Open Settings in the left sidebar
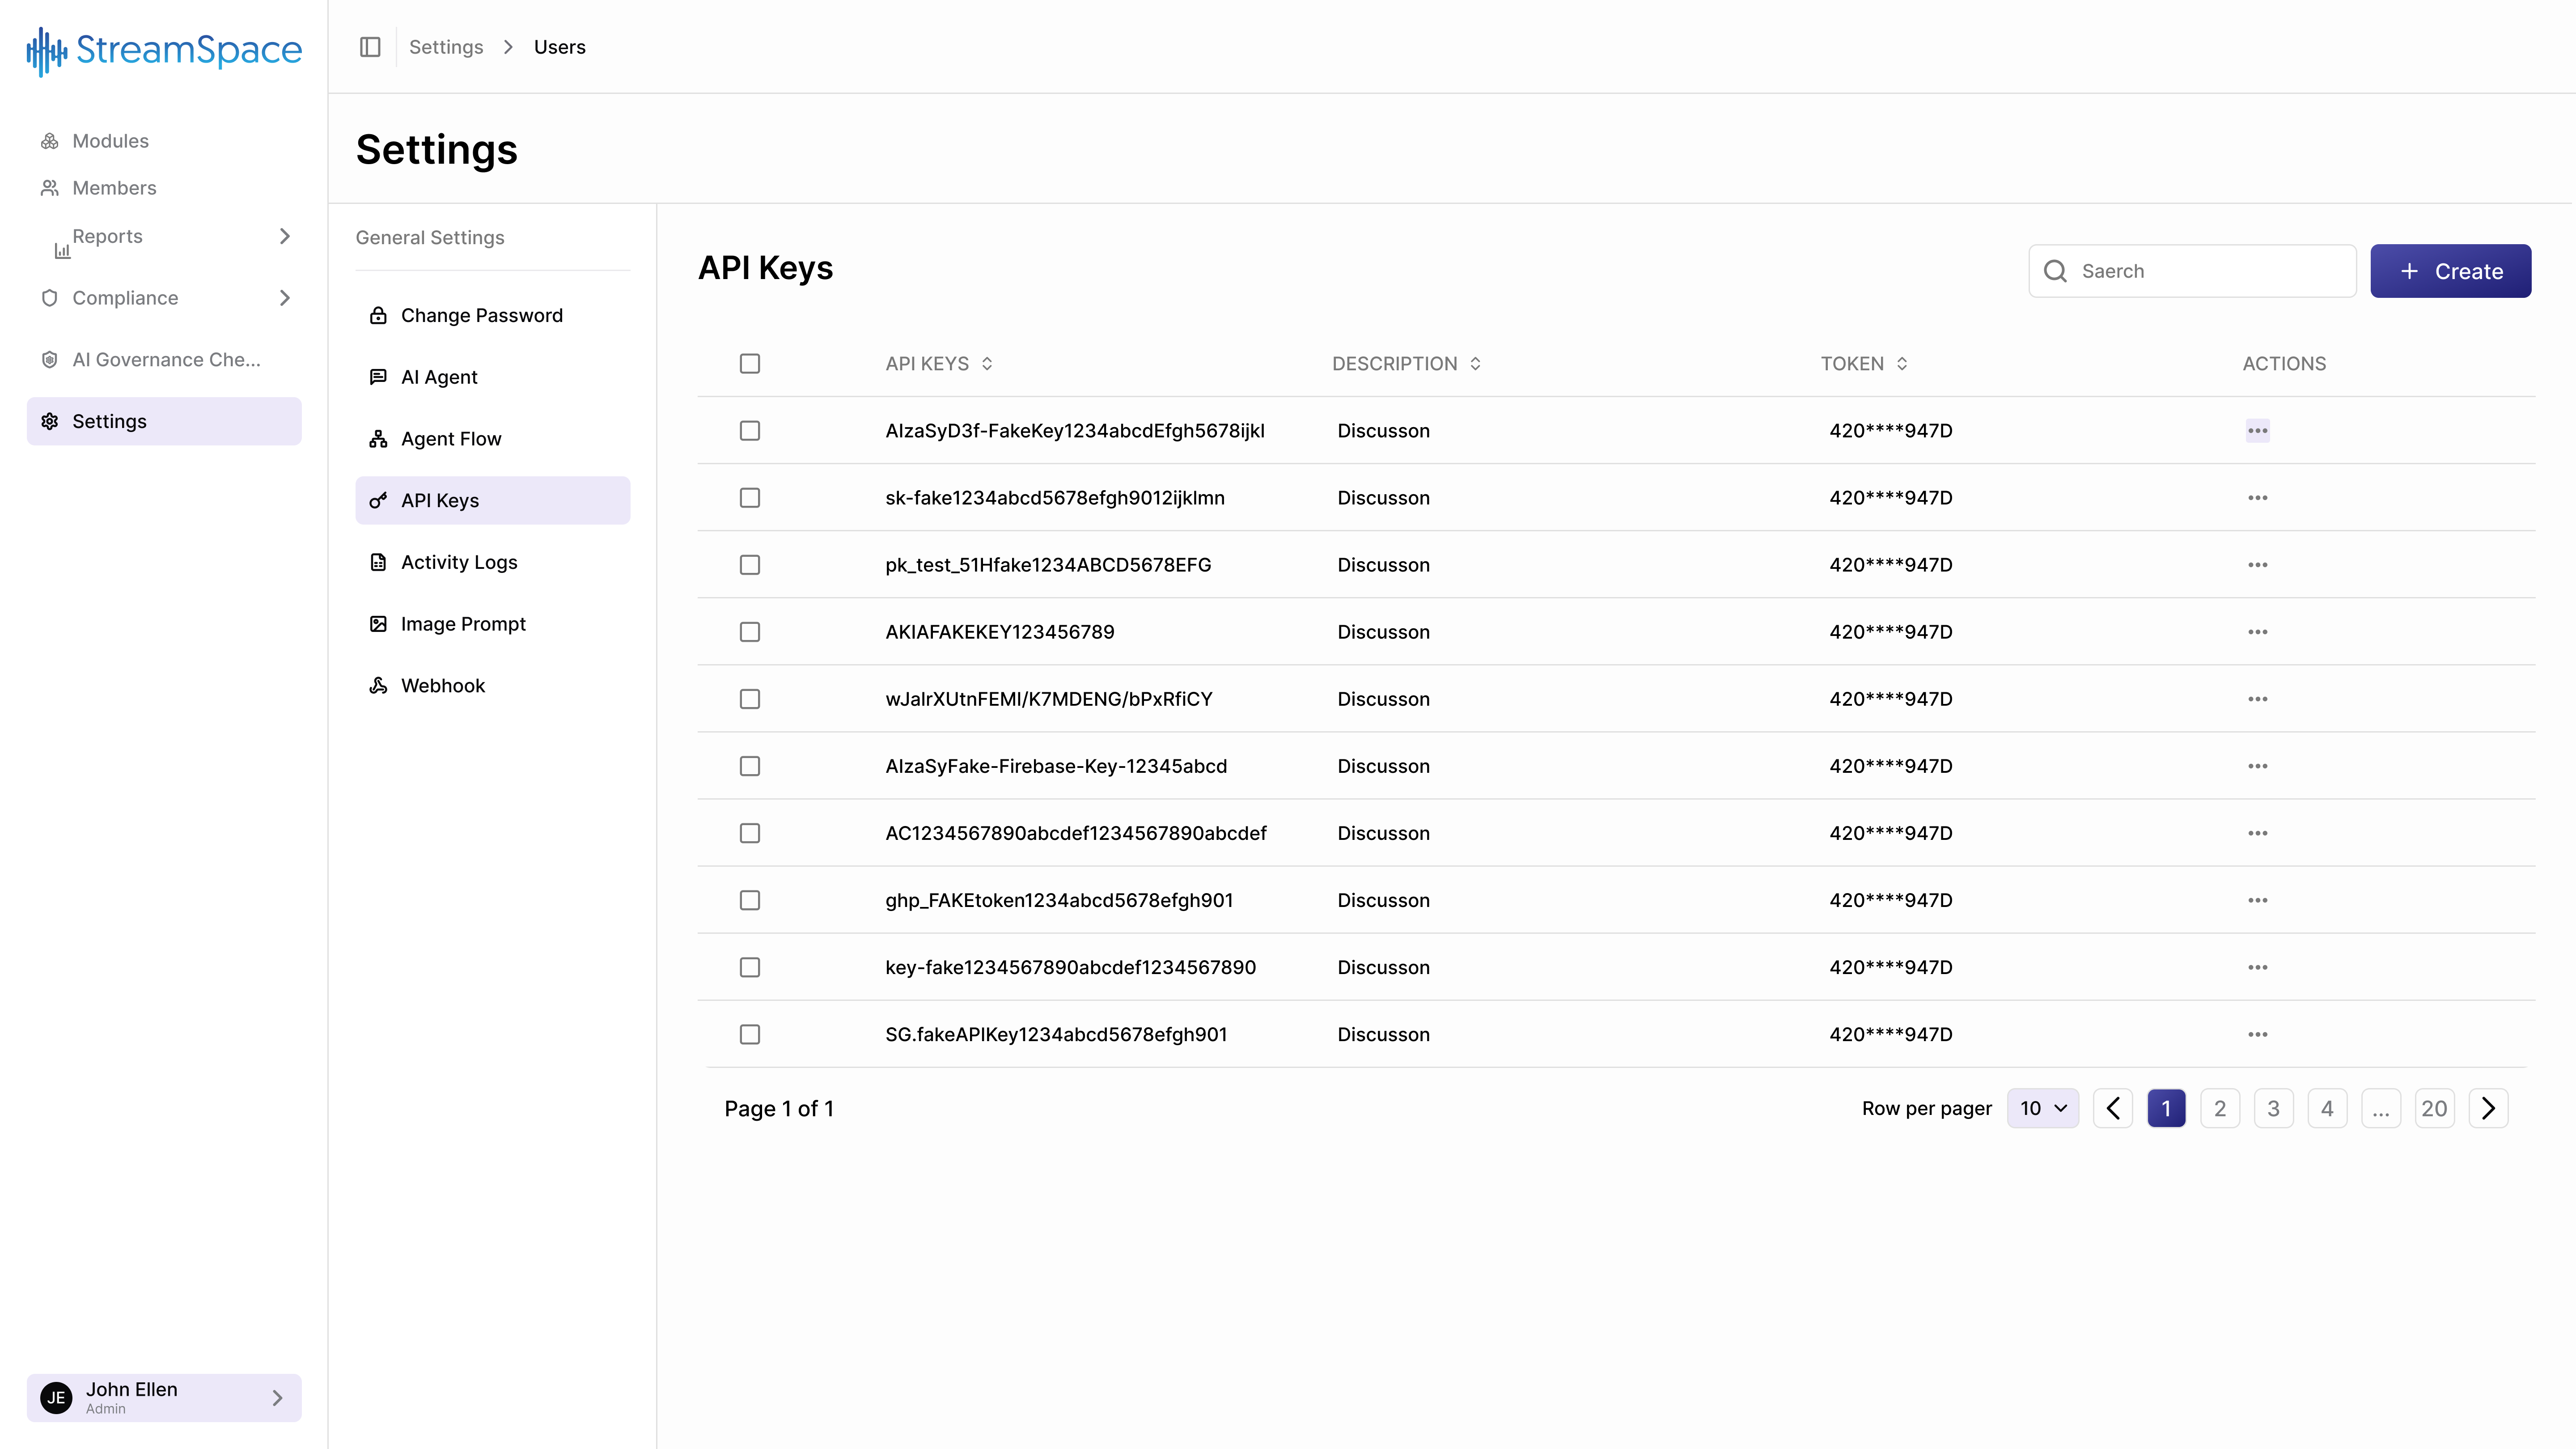The width and height of the screenshot is (2576, 1449). 164,421
